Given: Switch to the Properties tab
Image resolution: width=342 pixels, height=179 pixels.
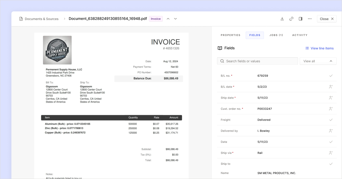Looking at the screenshot, I should pyautogui.click(x=231, y=35).
